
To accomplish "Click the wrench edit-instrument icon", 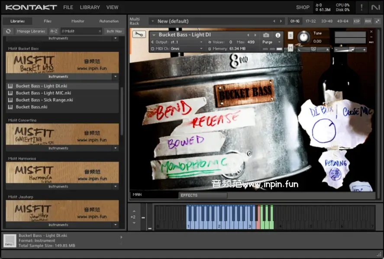I will [x=139, y=35].
